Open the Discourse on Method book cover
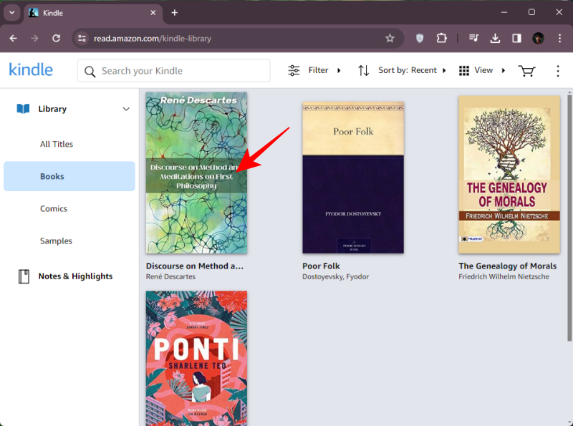The height and width of the screenshot is (426, 573). pyautogui.click(x=196, y=173)
